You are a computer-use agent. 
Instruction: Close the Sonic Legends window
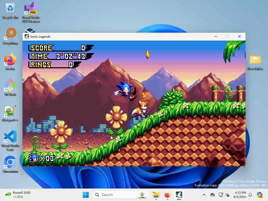point(239,36)
